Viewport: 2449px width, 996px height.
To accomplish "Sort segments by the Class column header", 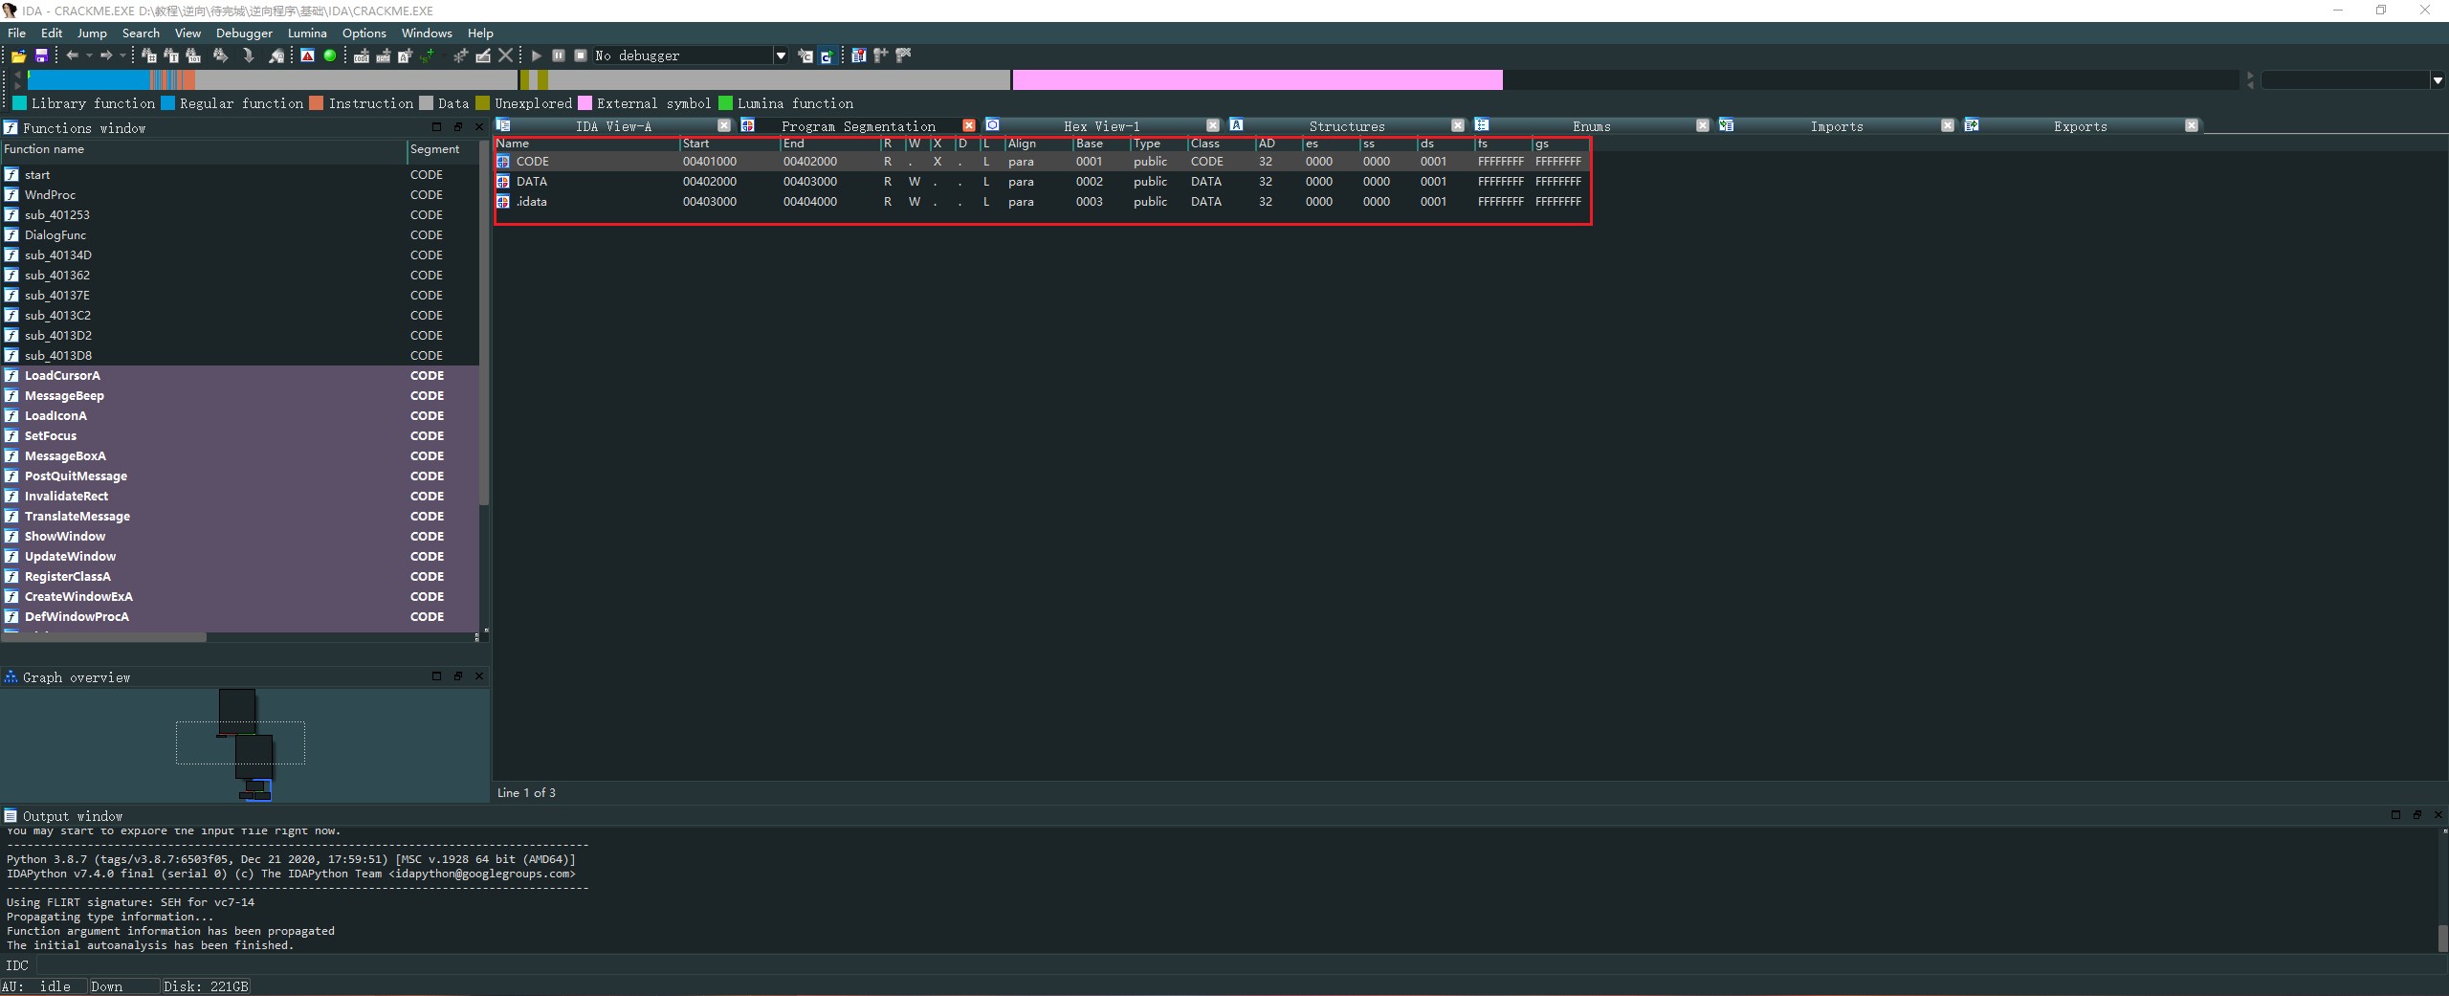I will click(1221, 144).
